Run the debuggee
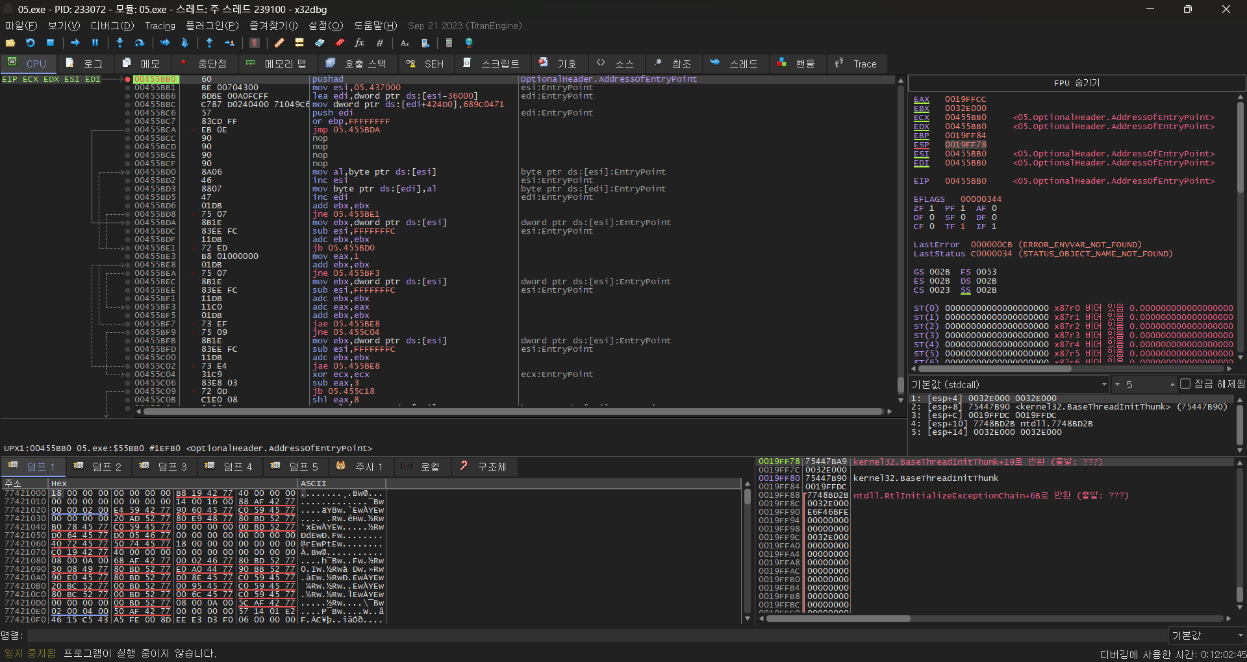Screen dimensions: 1247x662 pyautogui.click(x=74, y=43)
